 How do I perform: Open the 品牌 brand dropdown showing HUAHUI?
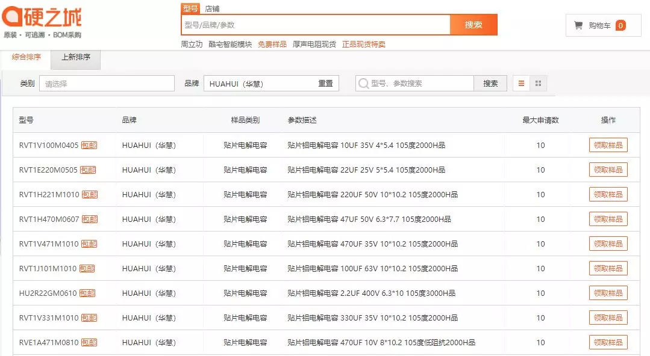pyautogui.click(x=259, y=84)
